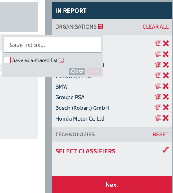The width and height of the screenshot is (173, 193).
Task: Remove Bosch (Robert) GmbH with X icon
Action: [x=166, y=107]
